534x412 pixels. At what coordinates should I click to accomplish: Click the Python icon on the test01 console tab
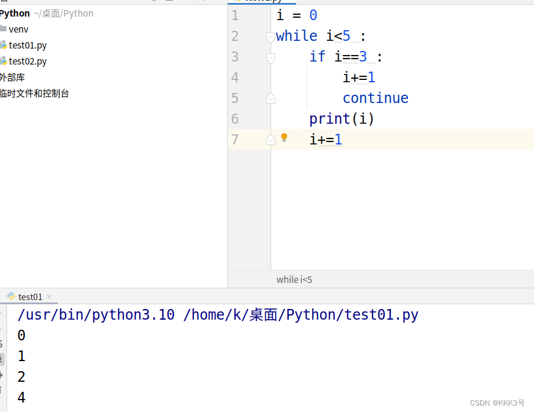pos(11,296)
